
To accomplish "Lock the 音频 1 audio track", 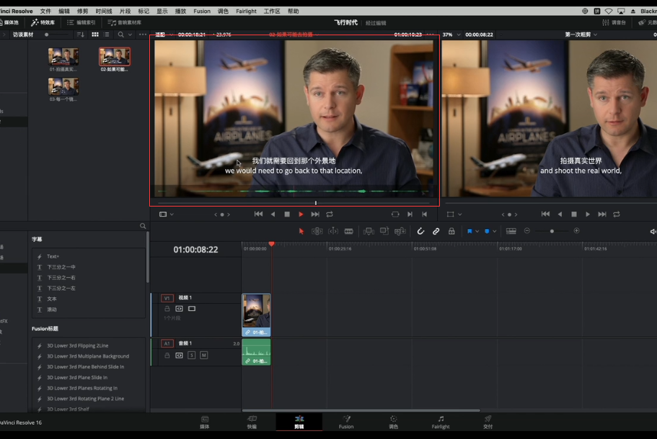I will (x=167, y=356).
